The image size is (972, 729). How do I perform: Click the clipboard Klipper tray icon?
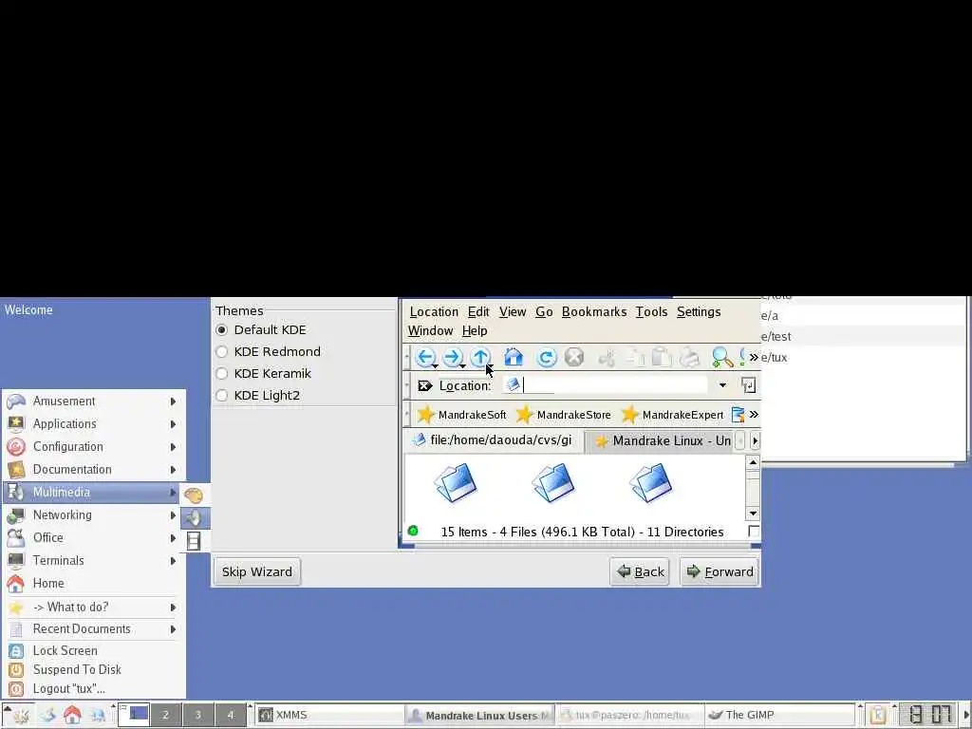pos(877,715)
